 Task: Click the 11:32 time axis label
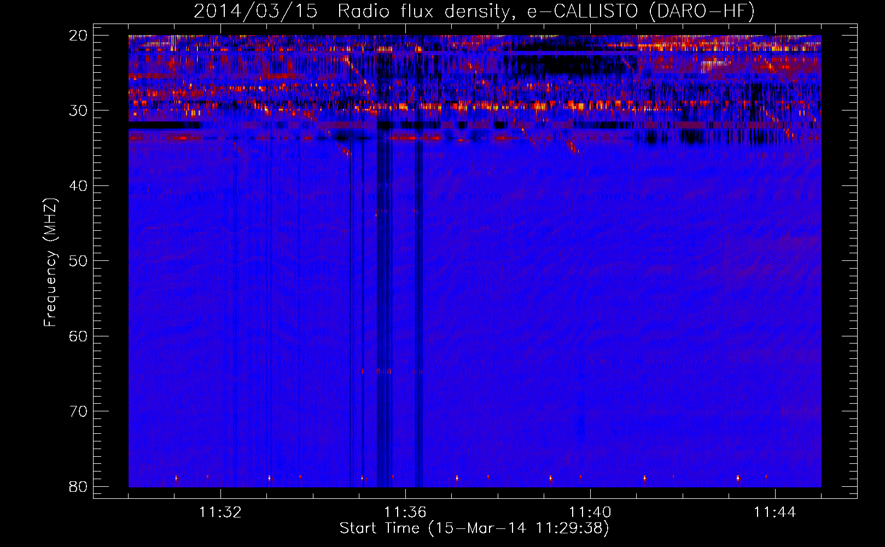coord(220,513)
